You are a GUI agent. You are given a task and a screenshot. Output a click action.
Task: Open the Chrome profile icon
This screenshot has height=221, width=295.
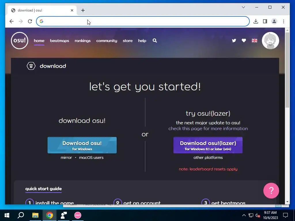[x=274, y=21]
